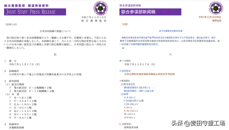Click the orange "(注意)" label

coord(125,24)
